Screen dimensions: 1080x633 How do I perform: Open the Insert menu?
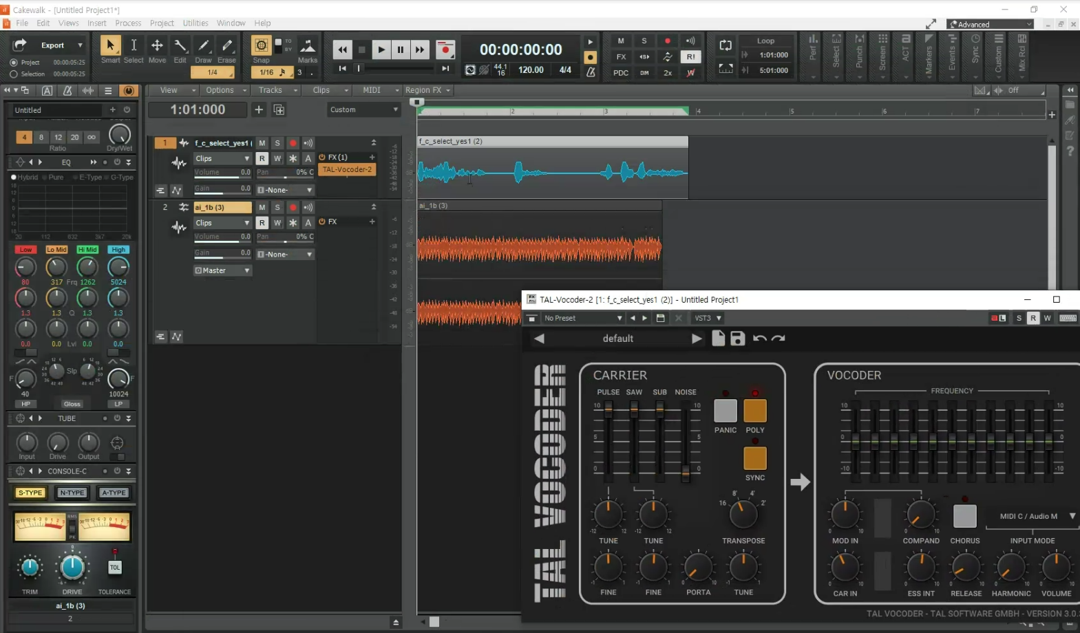click(97, 23)
